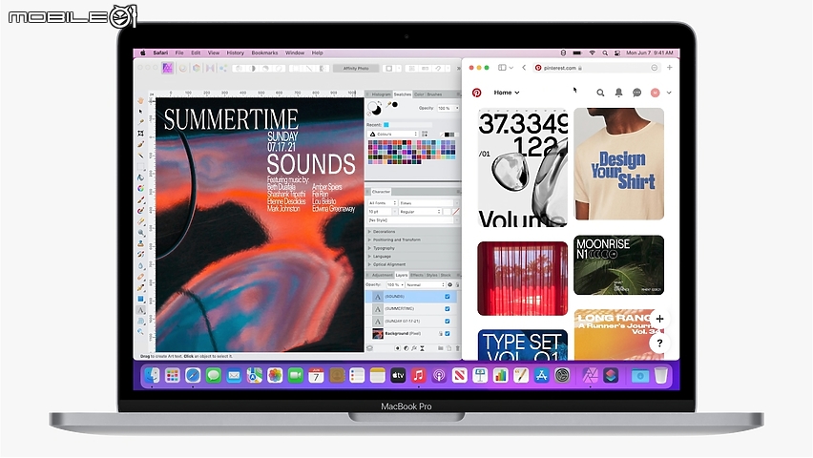The height and width of the screenshot is (458, 813).
Task: Select the Photo Persona icon in Affinity Photo toolbar
Action: [167, 68]
